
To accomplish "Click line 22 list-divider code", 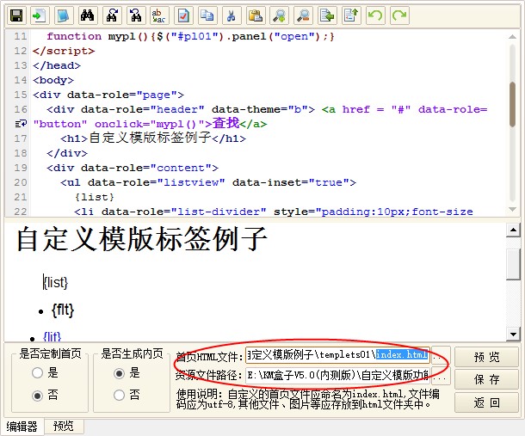I will coord(274,212).
